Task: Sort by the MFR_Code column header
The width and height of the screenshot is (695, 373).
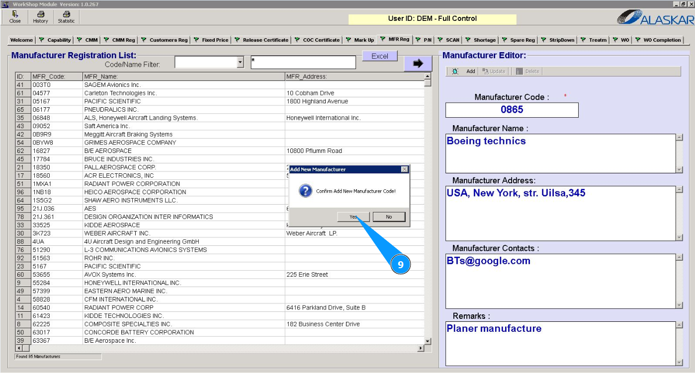Action: point(57,76)
